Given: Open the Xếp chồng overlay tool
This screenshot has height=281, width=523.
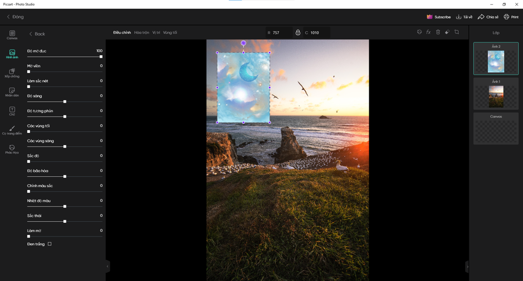Looking at the screenshot, I should pyautogui.click(x=12, y=73).
